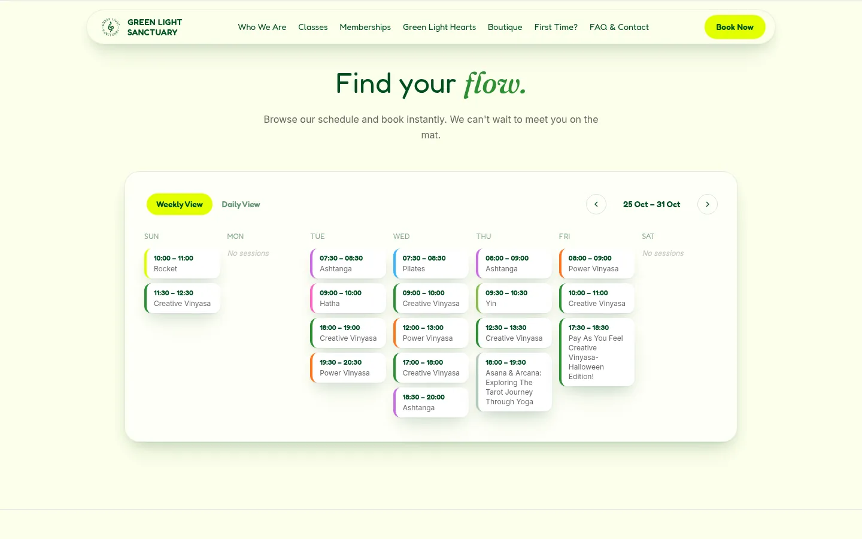This screenshot has width=862, height=539.
Task: Select Tuesday 09:00 Hatha class
Action: click(348, 298)
